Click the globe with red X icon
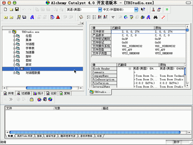The width and height of the screenshot is (193, 145). (39, 99)
